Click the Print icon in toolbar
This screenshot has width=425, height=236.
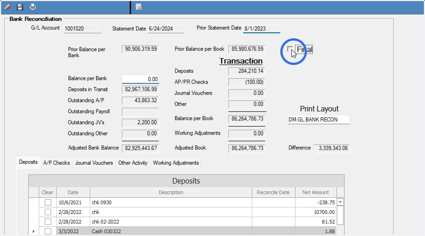coord(33,7)
